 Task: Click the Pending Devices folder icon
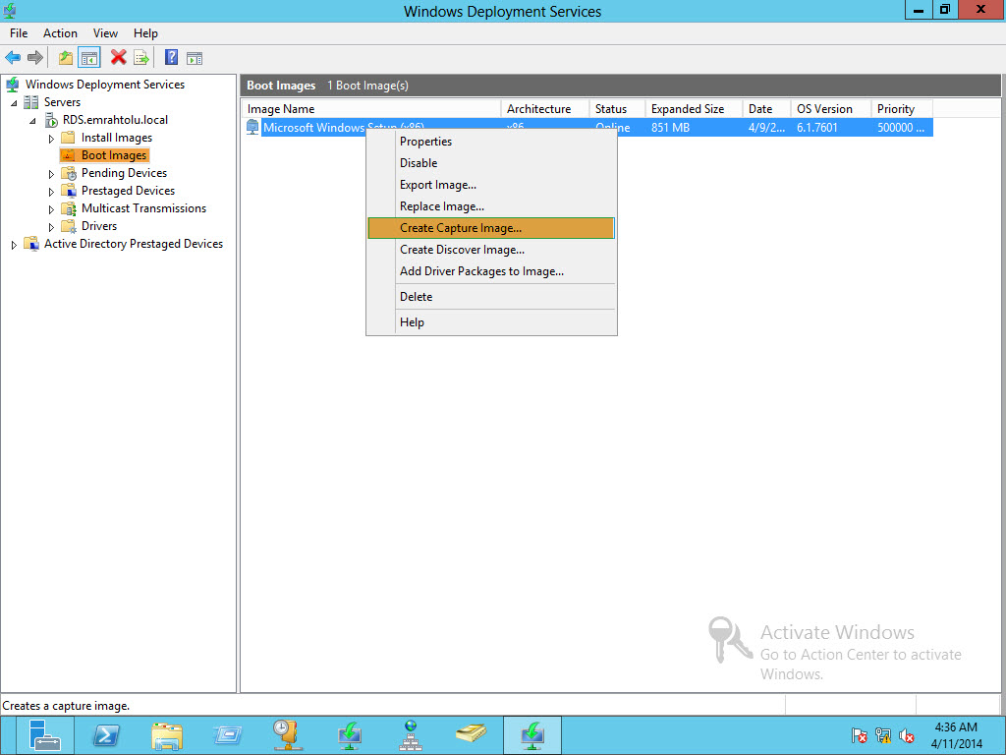69,173
